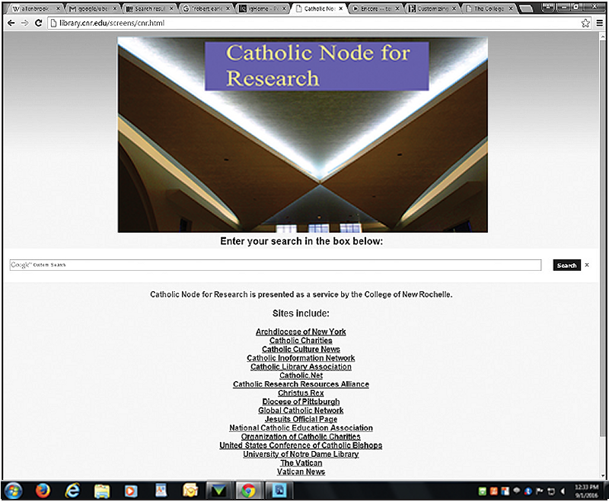Image resolution: width=609 pixels, height=502 pixels.
Task: Open Catholic Inoformation Network link
Action: [x=301, y=357]
